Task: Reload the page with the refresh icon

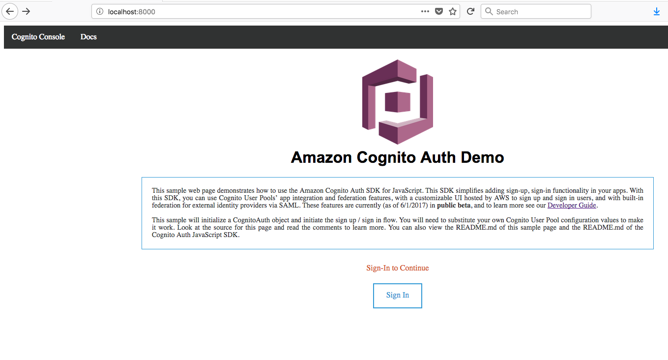Action: 470,12
